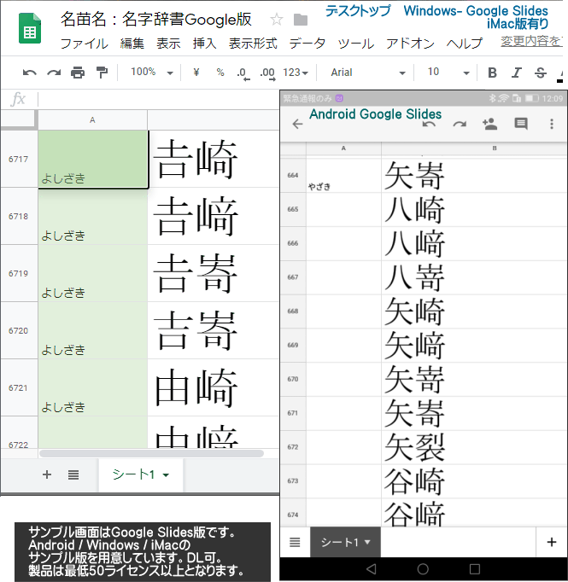
Task: Open Android three-dot overflow menu
Action: [552, 124]
